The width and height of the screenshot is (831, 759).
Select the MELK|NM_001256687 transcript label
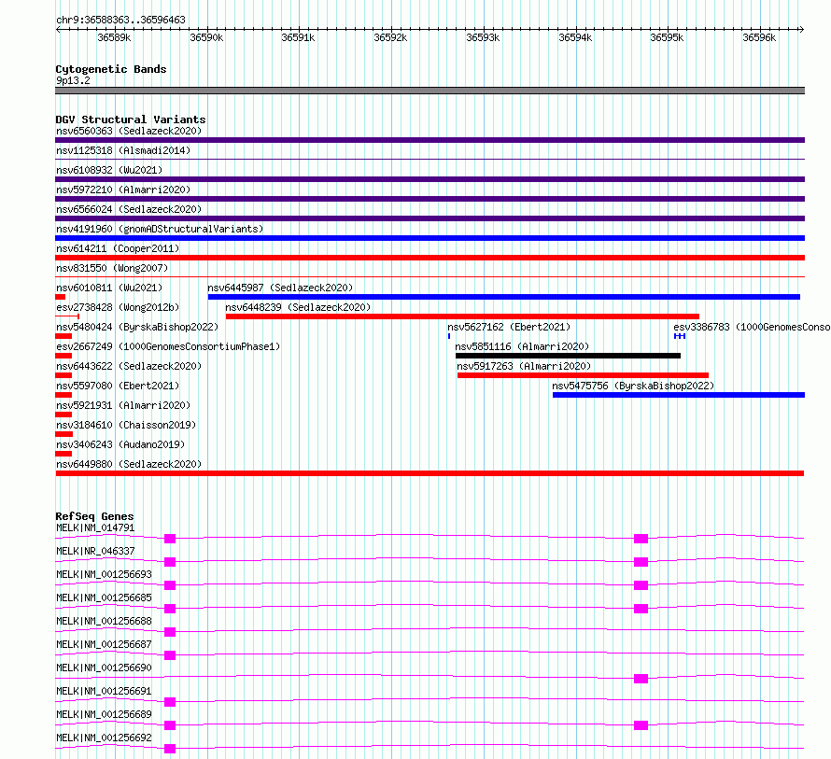[104, 644]
